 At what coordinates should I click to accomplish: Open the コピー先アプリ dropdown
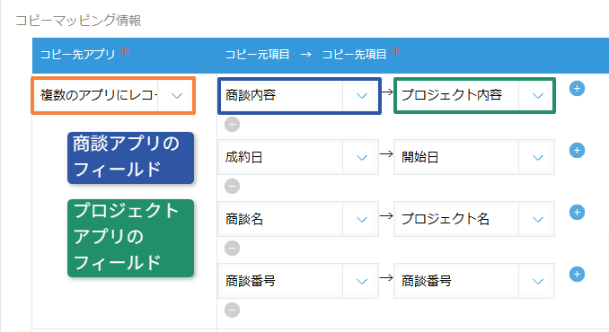click(113, 96)
